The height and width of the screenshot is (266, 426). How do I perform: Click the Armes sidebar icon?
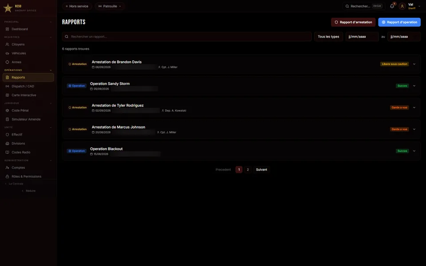8,62
